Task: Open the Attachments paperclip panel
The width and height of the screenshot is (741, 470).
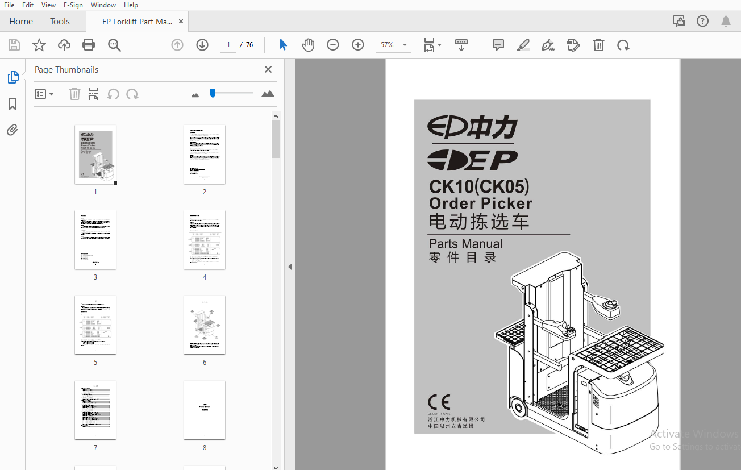Action: click(x=13, y=130)
